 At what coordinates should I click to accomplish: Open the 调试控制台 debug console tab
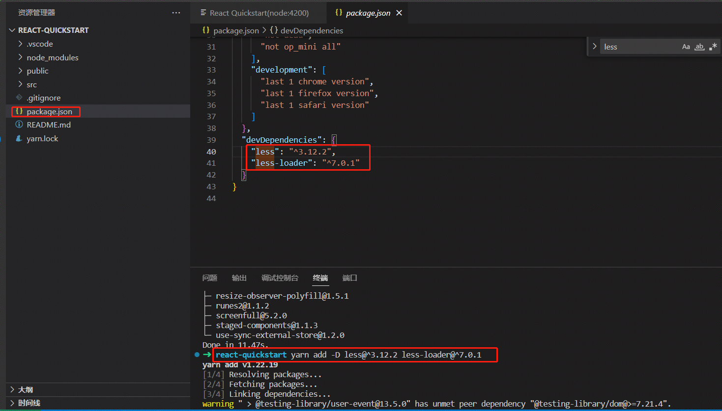tap(280, 278)
